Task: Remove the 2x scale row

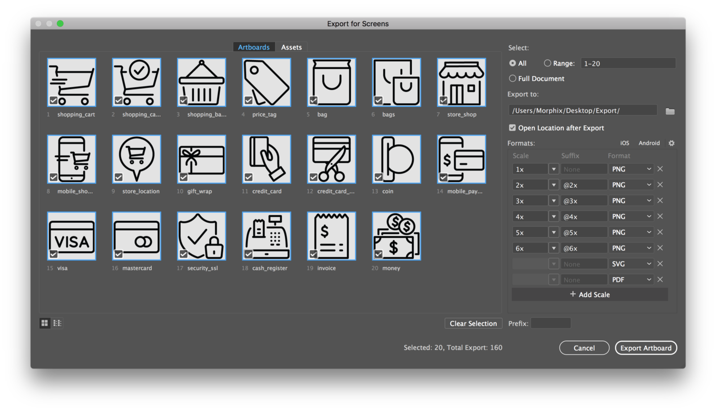Action: pyautogui.click(x=660, y=185)
